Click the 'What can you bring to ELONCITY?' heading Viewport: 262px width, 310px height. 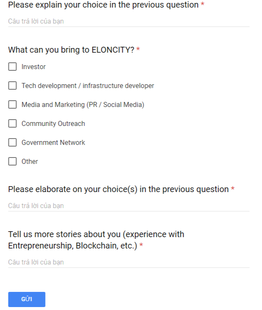pos(71,50)
